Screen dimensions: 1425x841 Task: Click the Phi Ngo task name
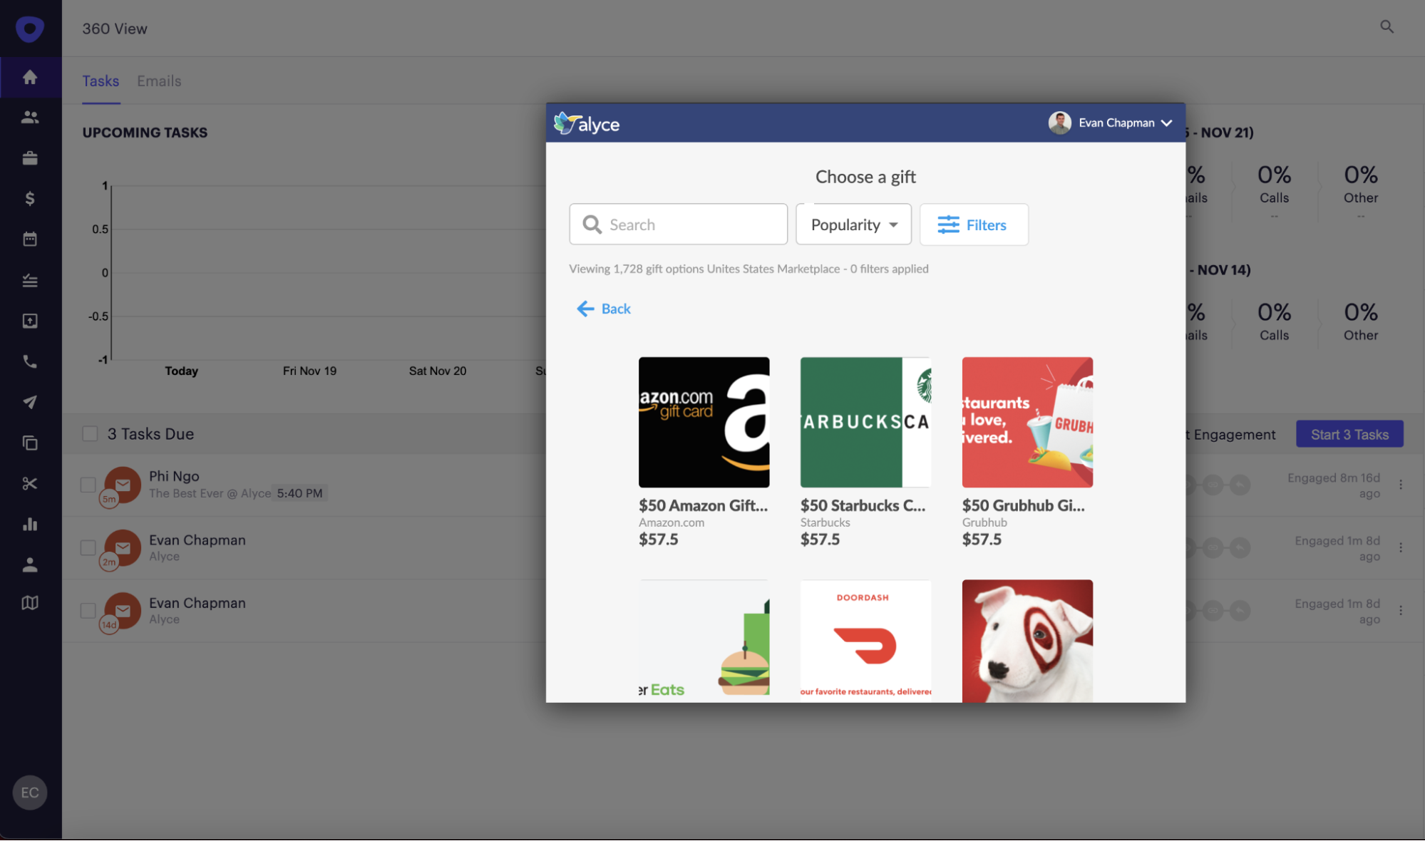point(174,476)
